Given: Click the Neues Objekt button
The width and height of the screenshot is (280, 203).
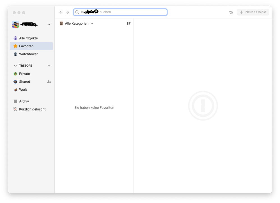Looking at the screenshot, I should 253,12.
